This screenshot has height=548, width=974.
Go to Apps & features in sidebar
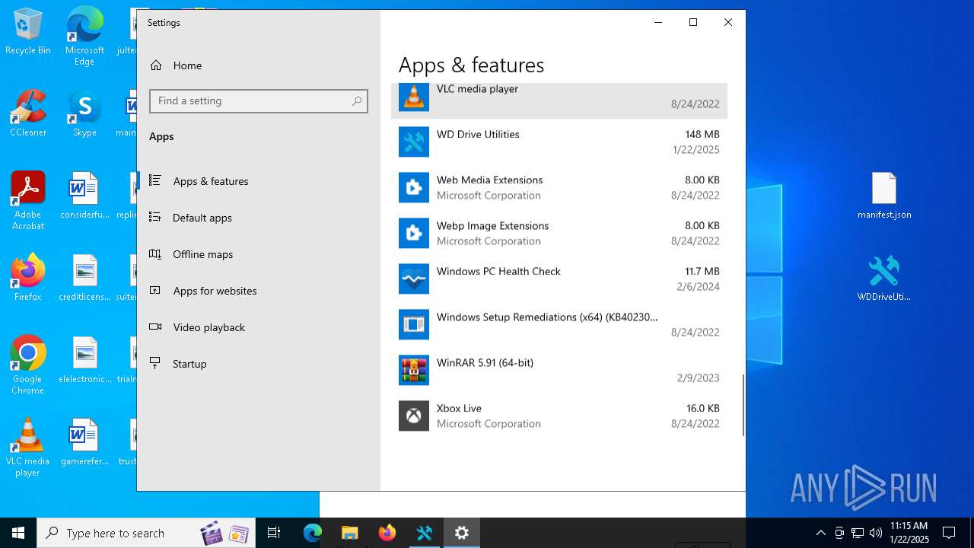[x=259, y=181]
